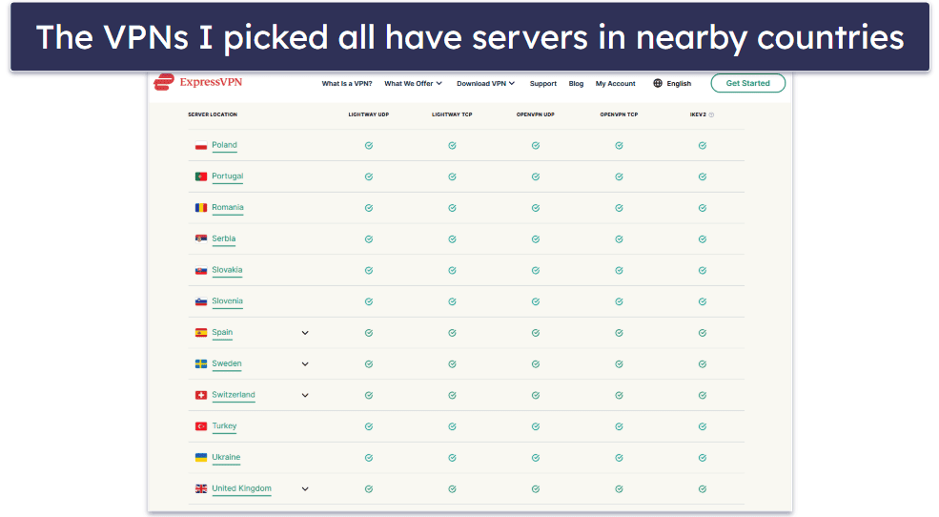939x517 pixels.
Task: Click the Switzerland flag icon
Action: tap(201, 395)
